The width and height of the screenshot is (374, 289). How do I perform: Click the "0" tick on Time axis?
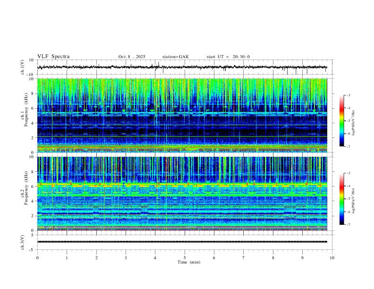click(37, 258)
